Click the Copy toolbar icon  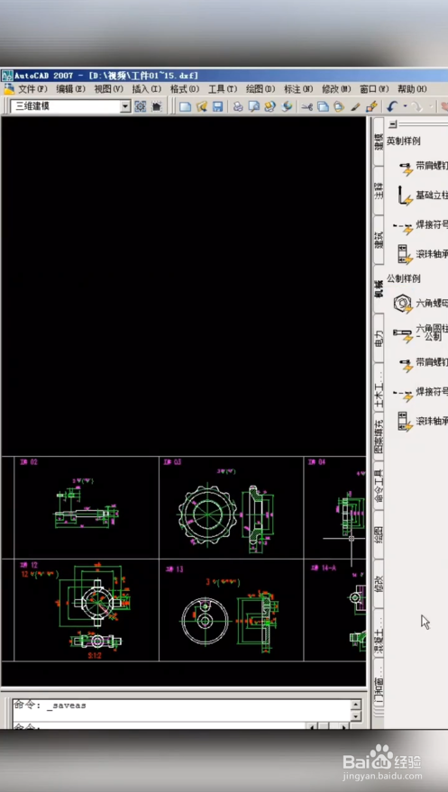coord(323,106)
